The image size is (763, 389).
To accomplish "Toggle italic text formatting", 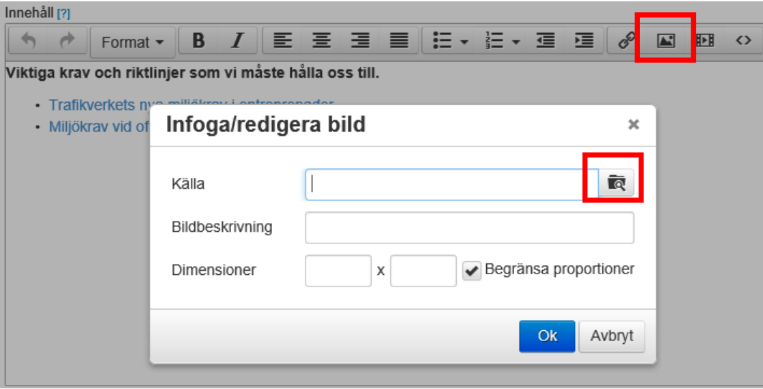I will tap(237, 42).
